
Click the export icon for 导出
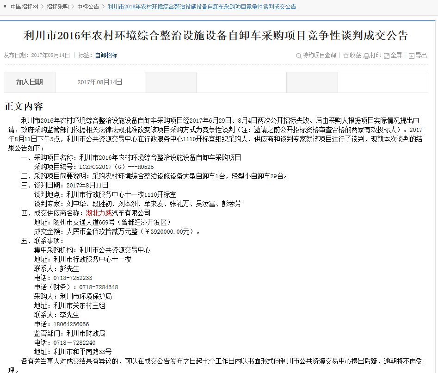coord(412,56)
